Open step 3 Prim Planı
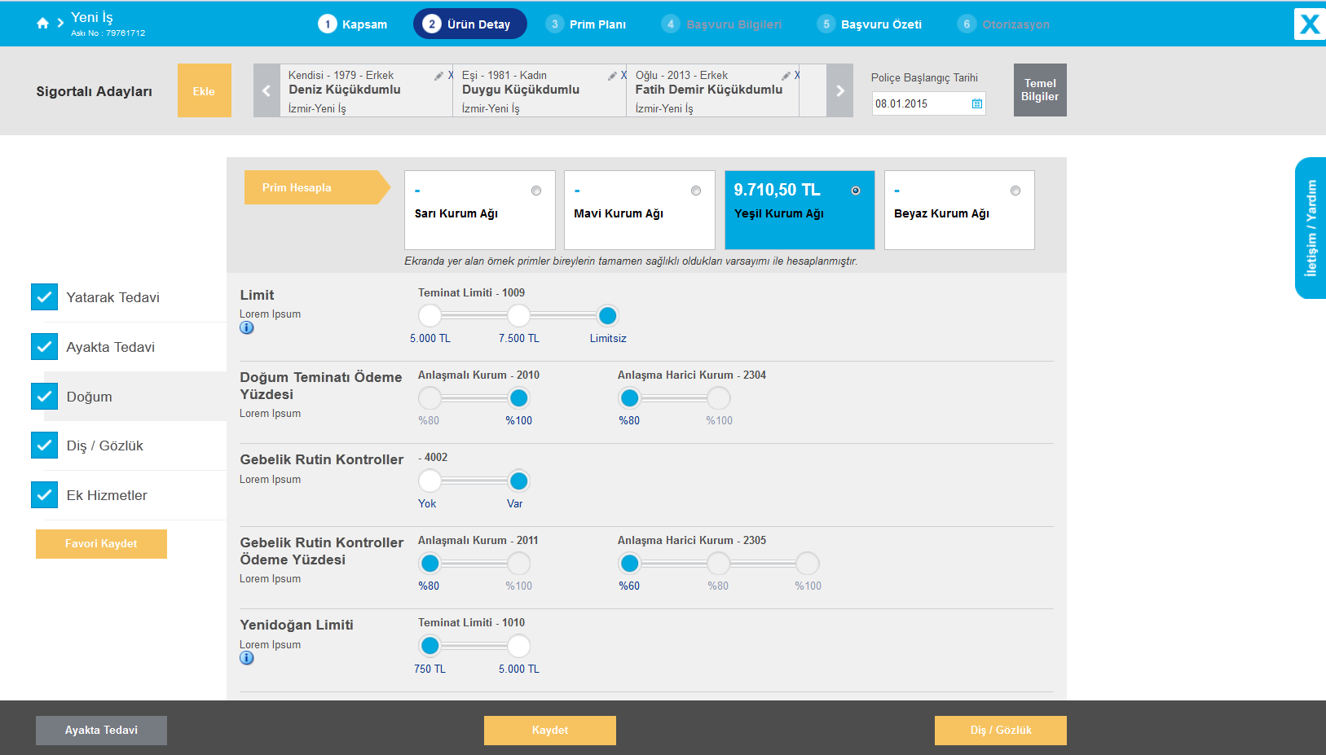Image resolution: width=1326 pixels, height=755 pixels. click(x=586, y=24)
